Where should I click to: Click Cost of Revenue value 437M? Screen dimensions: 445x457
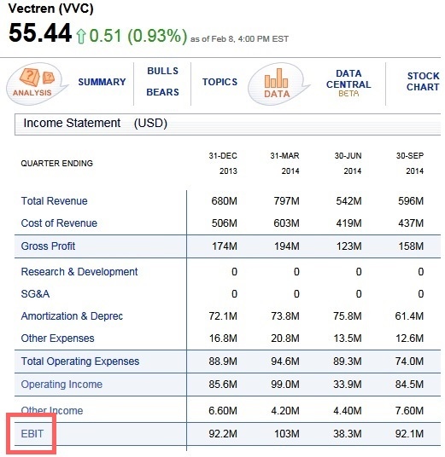pos(411,223)
